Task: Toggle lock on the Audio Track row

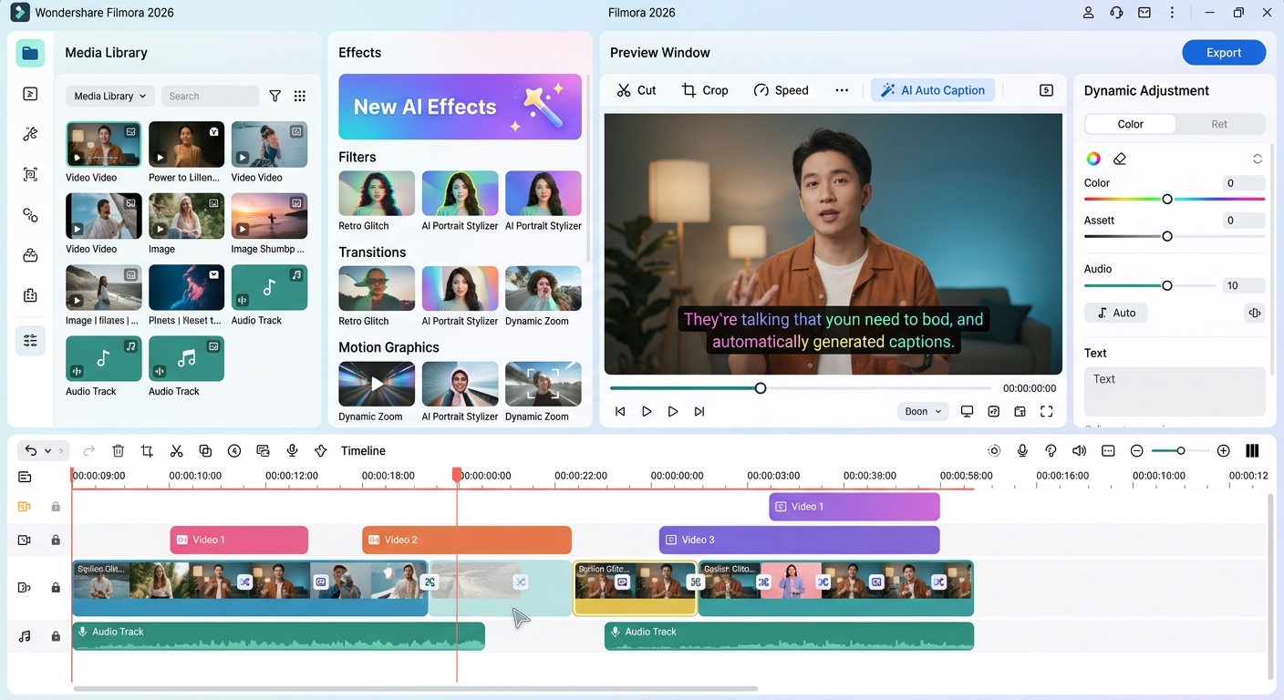Action: 56,636
